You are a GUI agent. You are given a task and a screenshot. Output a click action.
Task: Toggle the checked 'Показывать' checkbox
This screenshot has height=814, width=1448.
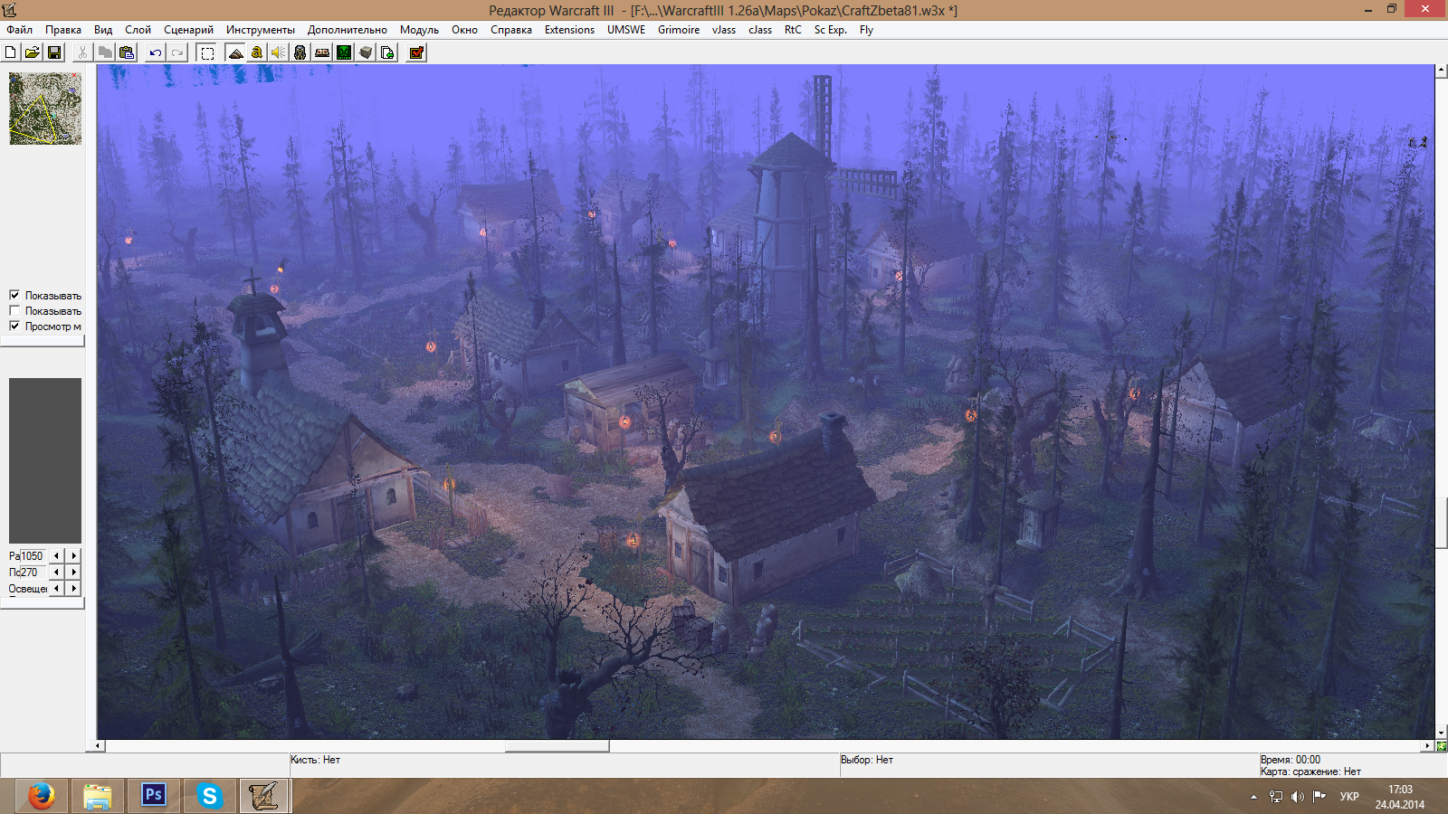(x=14, y=295)
